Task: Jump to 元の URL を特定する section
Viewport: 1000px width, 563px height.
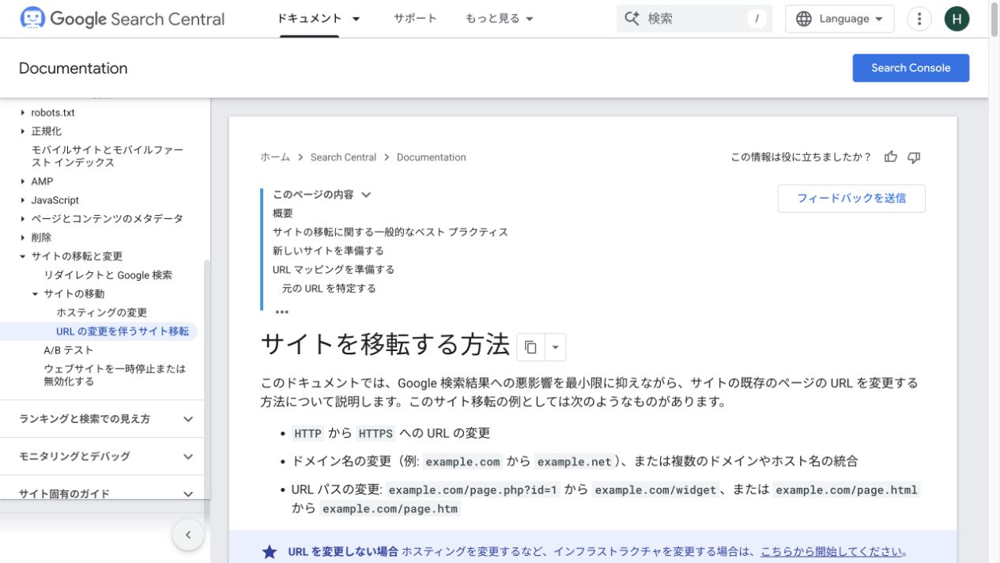Action: [x=329, y=289]
